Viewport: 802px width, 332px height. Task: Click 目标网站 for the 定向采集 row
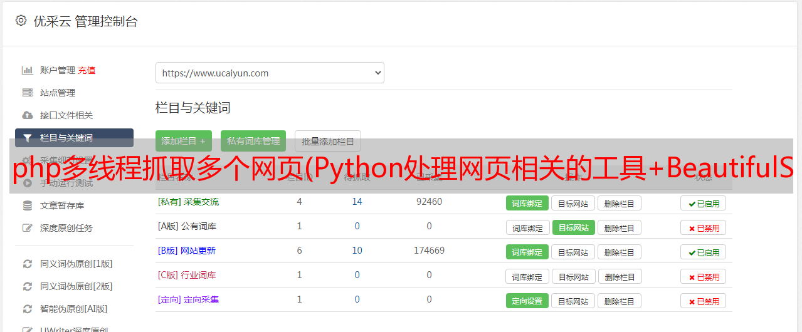[573, 301]
